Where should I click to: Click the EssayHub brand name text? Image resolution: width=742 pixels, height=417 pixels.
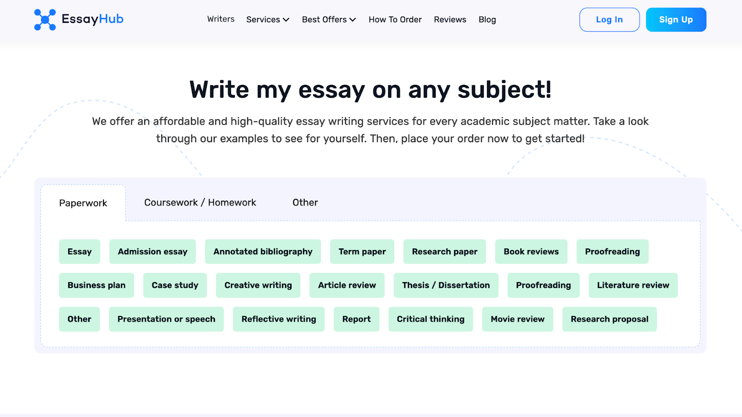[92, 19]
